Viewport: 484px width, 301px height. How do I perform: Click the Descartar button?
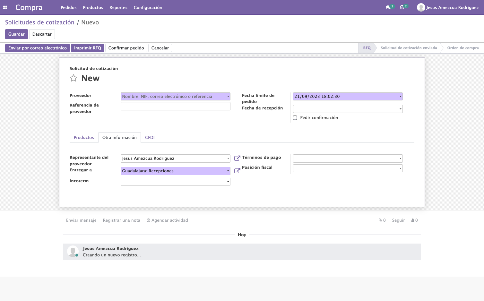[x=42, y=34]
